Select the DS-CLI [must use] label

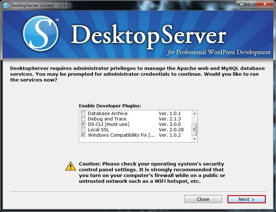point(108,124)
